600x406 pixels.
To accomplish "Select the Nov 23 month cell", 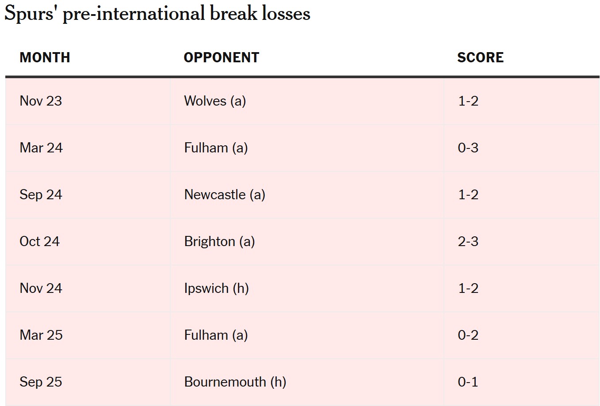I will [41, 101].
